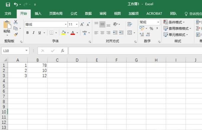Click the Insert Function fx icon
Screen dimensions: 202x130
tap(62, 51)
